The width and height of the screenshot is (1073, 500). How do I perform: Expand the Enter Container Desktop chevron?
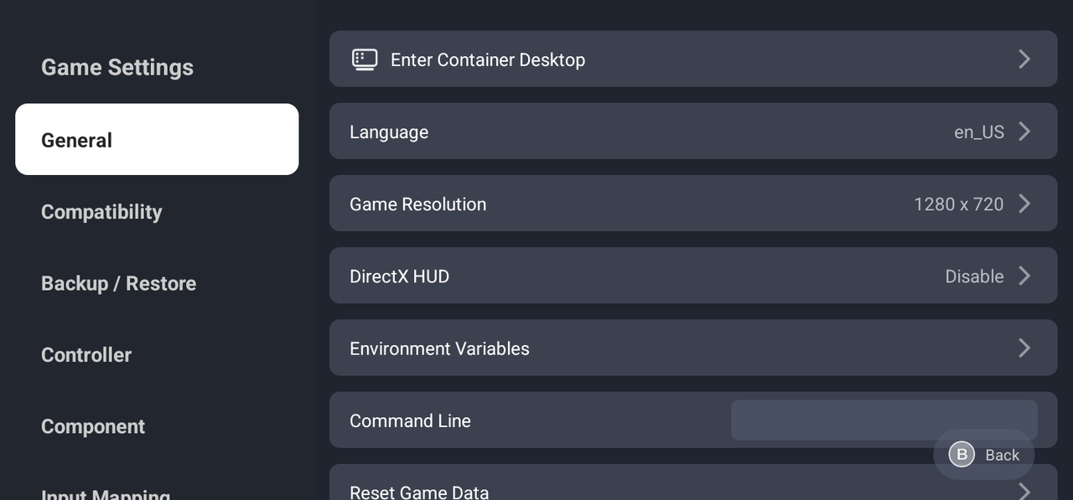1024,59
